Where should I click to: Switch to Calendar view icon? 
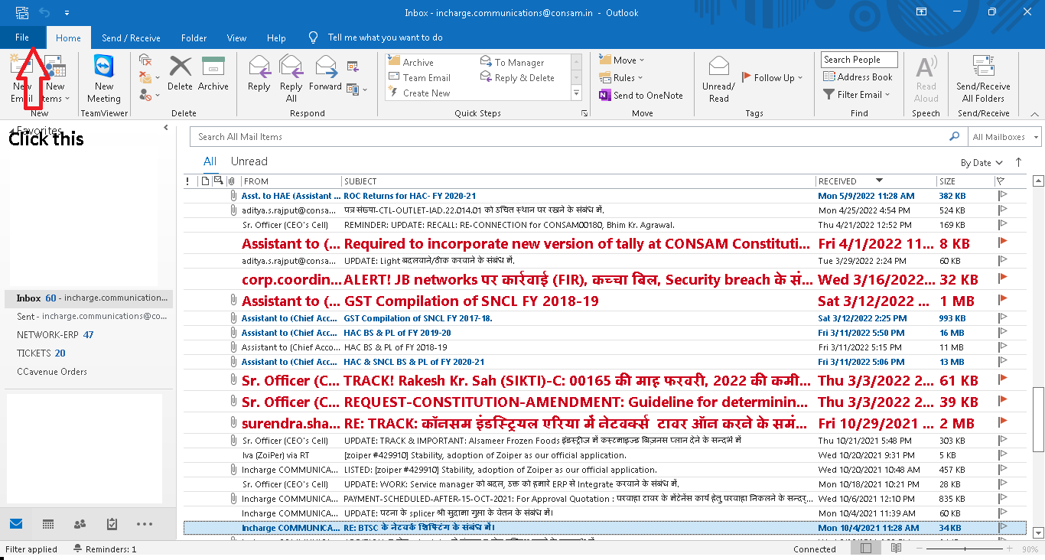(48, 524)
